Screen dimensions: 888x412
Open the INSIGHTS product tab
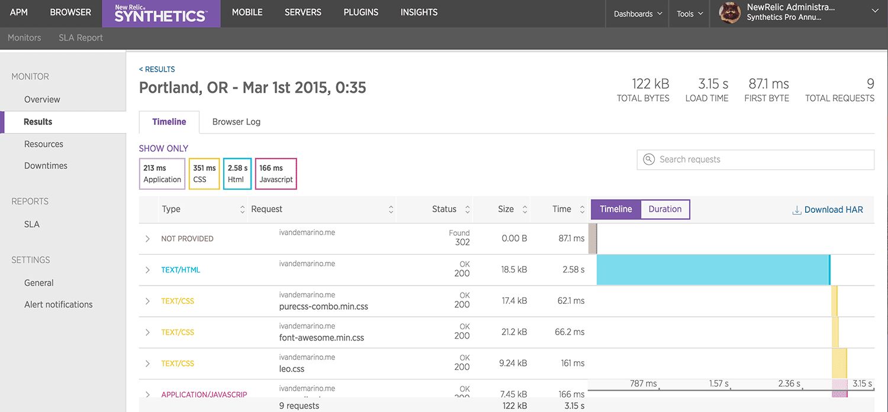tap(419, 12)
